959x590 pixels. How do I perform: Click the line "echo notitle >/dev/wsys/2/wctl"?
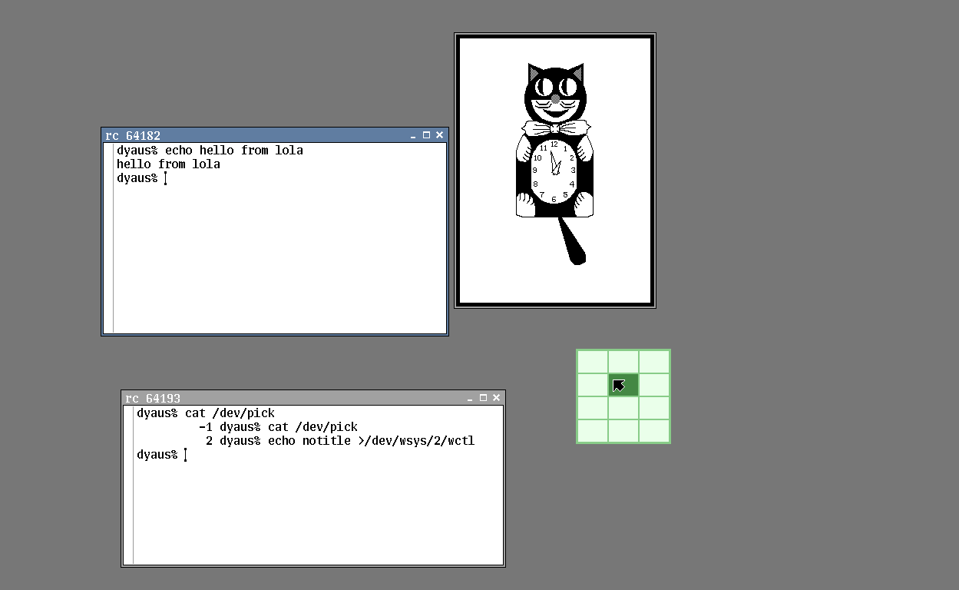(371, 441)
